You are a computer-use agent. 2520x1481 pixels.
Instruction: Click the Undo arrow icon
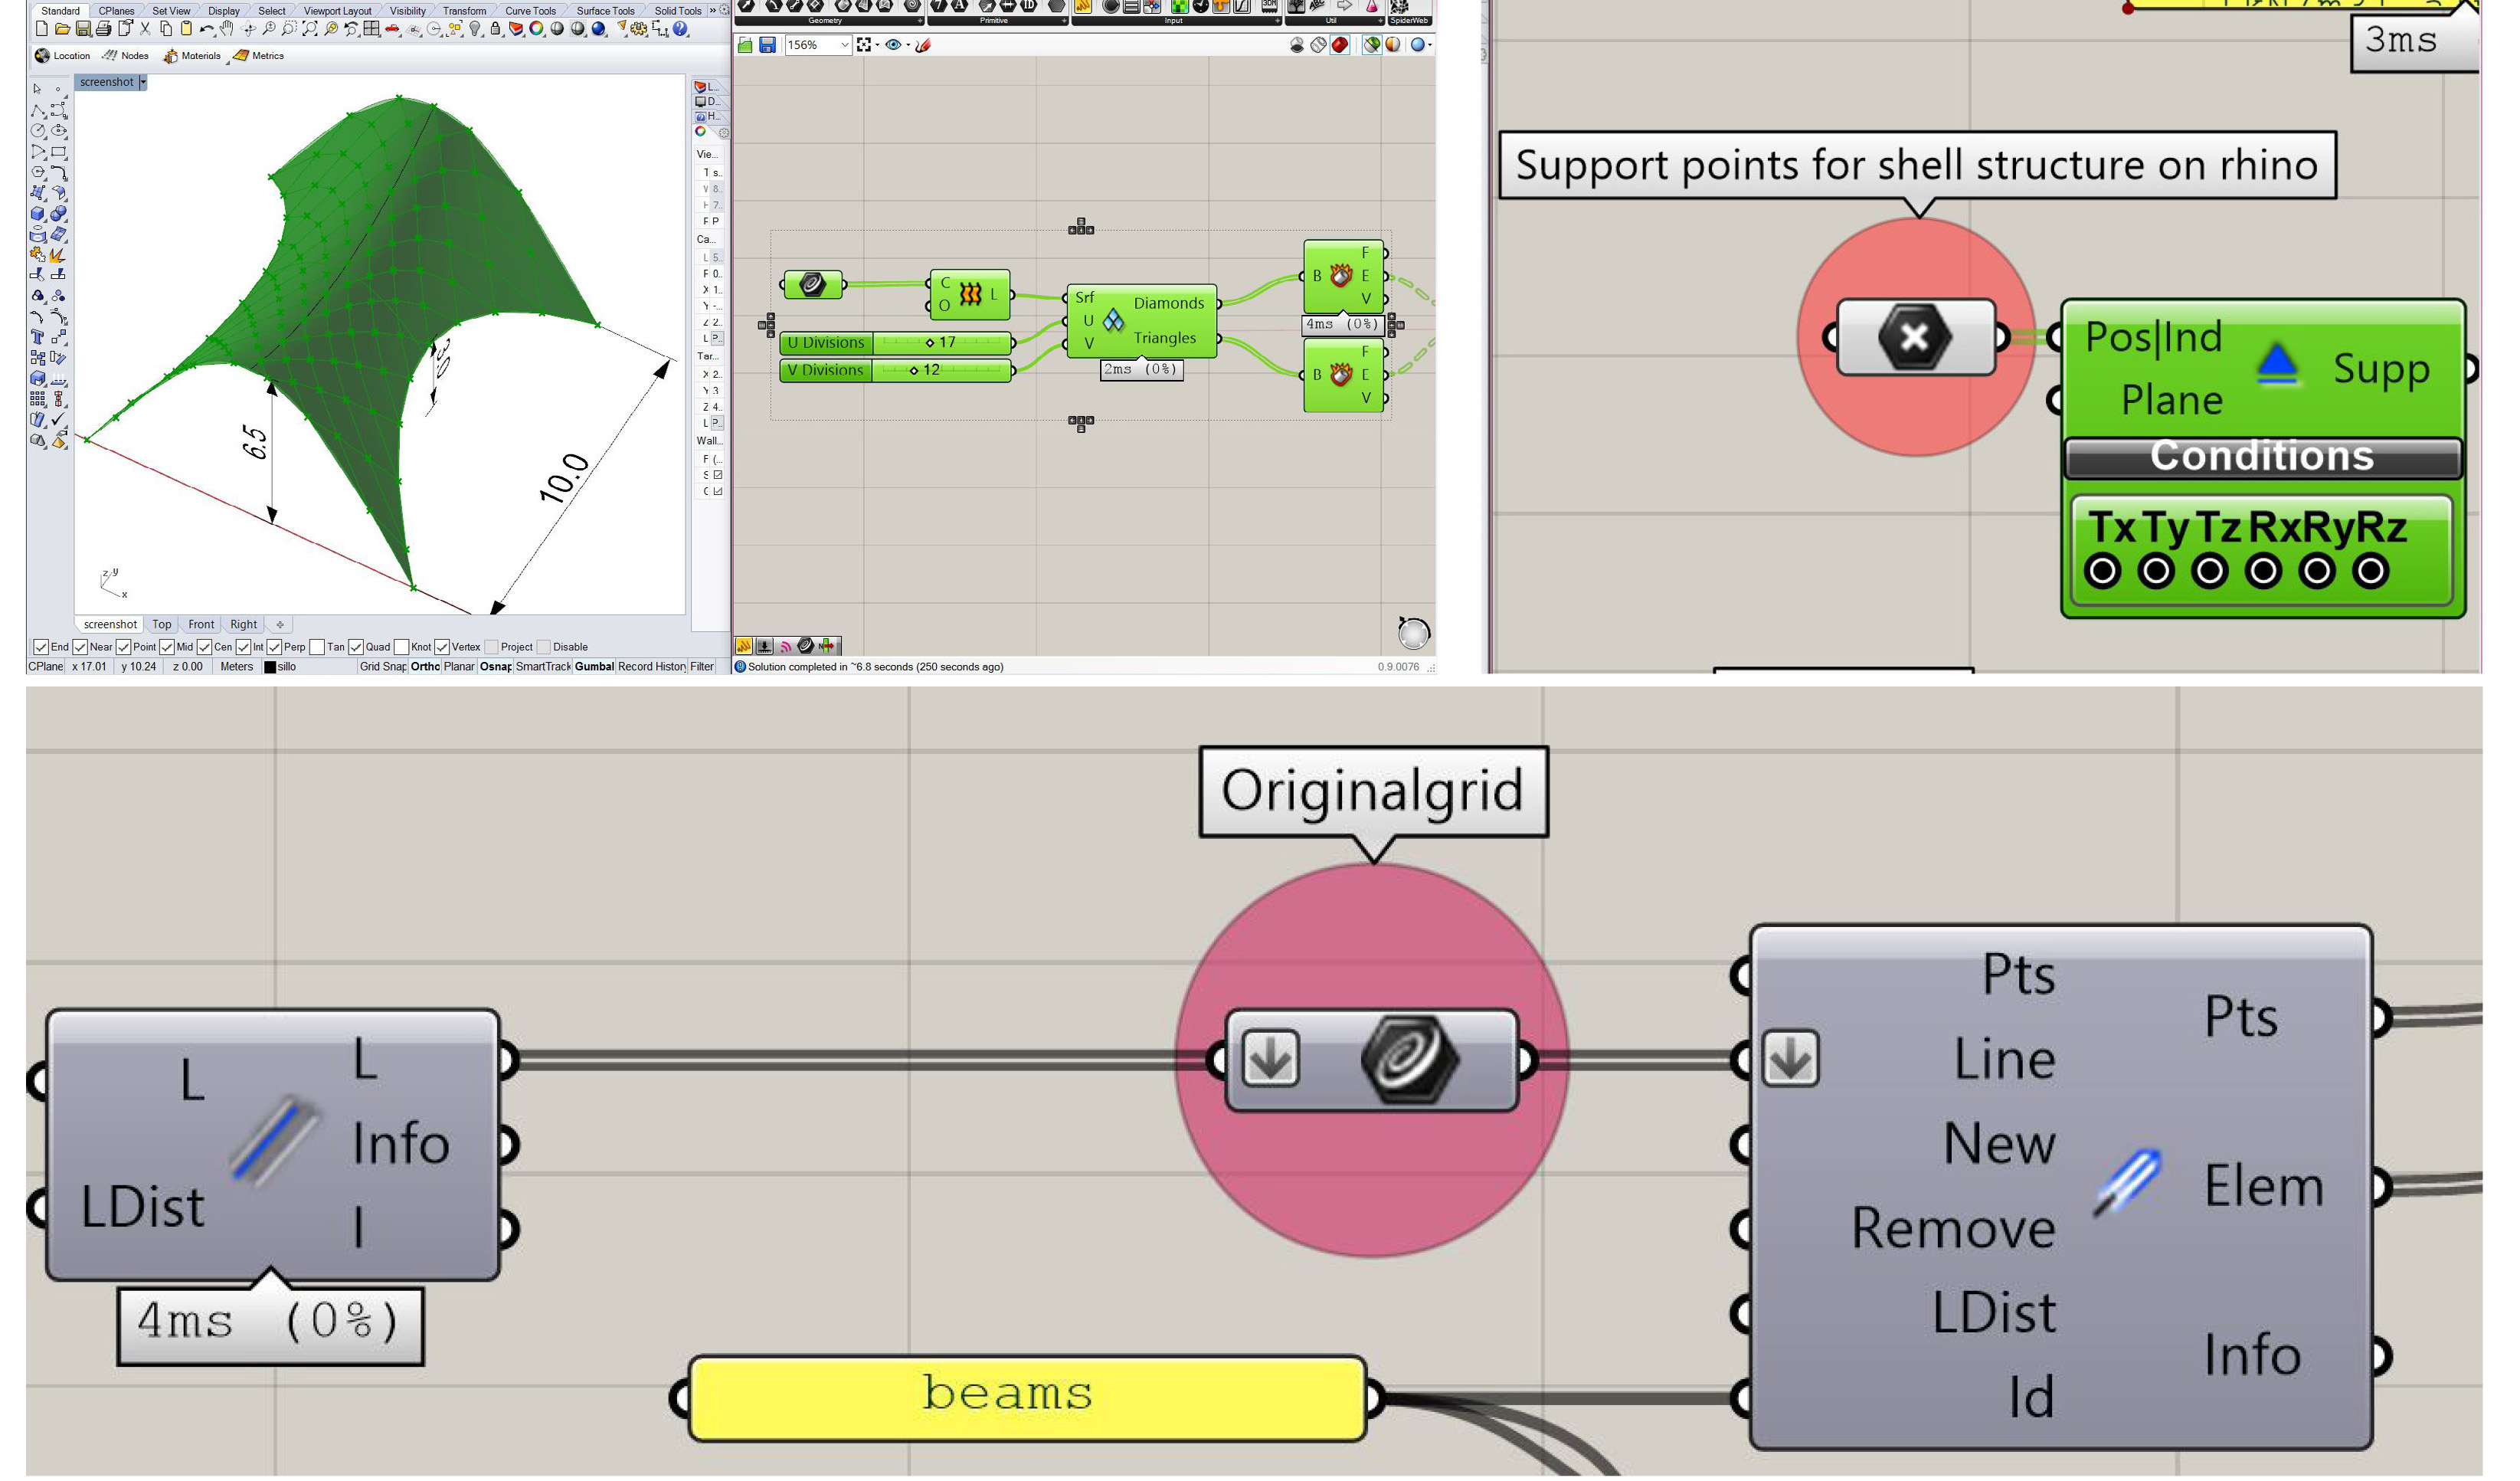point(206,29)
